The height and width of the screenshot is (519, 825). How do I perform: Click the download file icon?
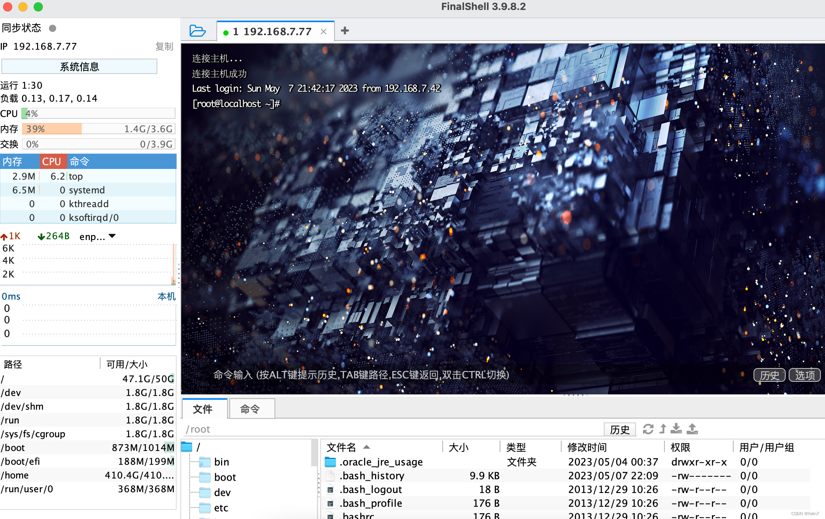click(x=676, y=429)
